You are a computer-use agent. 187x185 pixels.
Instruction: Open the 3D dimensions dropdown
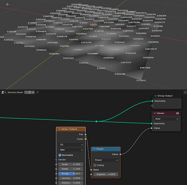(x=71, y=145)
